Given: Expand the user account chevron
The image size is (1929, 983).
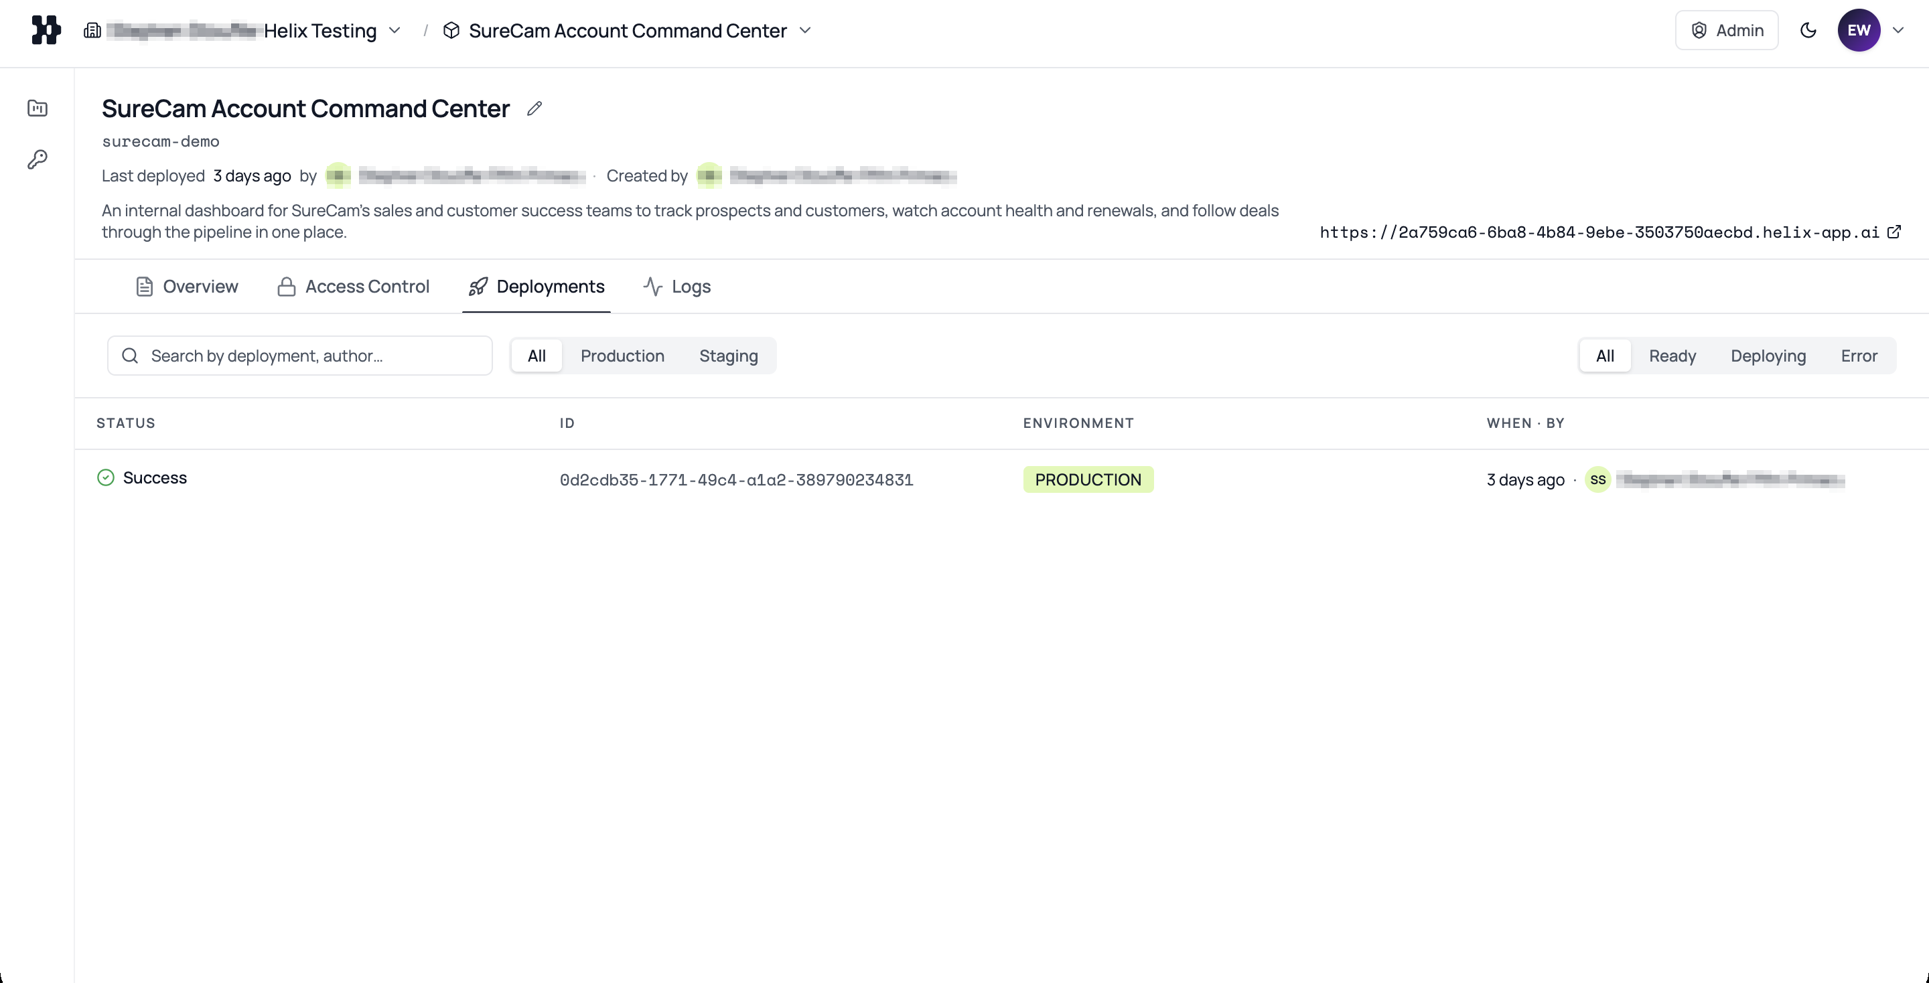Looking at the screenshot, I should tap(1898, 31).
